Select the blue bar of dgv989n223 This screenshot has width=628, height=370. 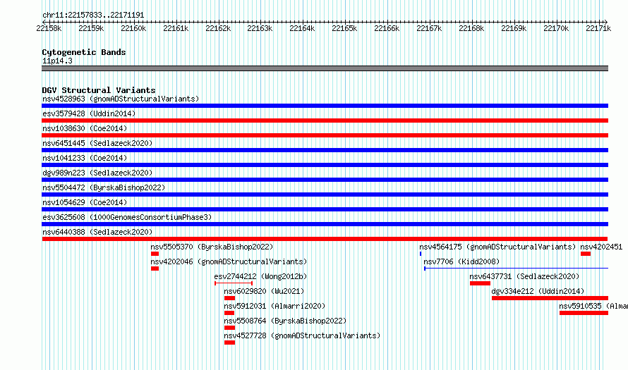pyautogui.click(x=325, y=180)
